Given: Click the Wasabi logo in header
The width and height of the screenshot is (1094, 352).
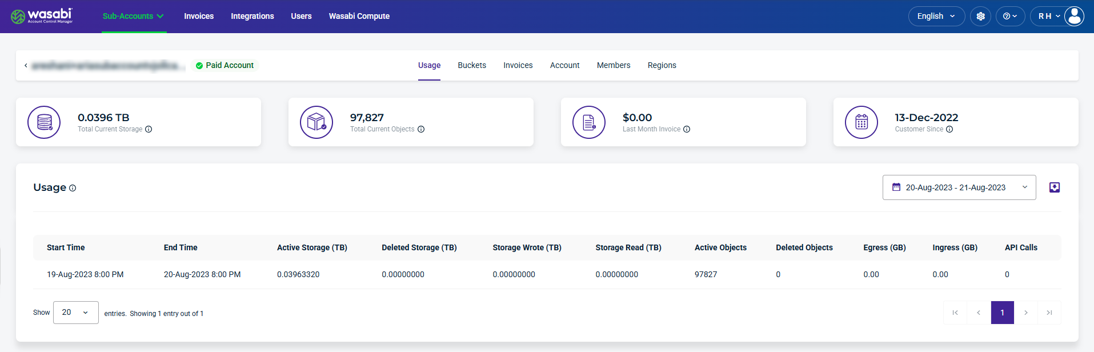Looking at the screenshot, I should coord(42,16).
